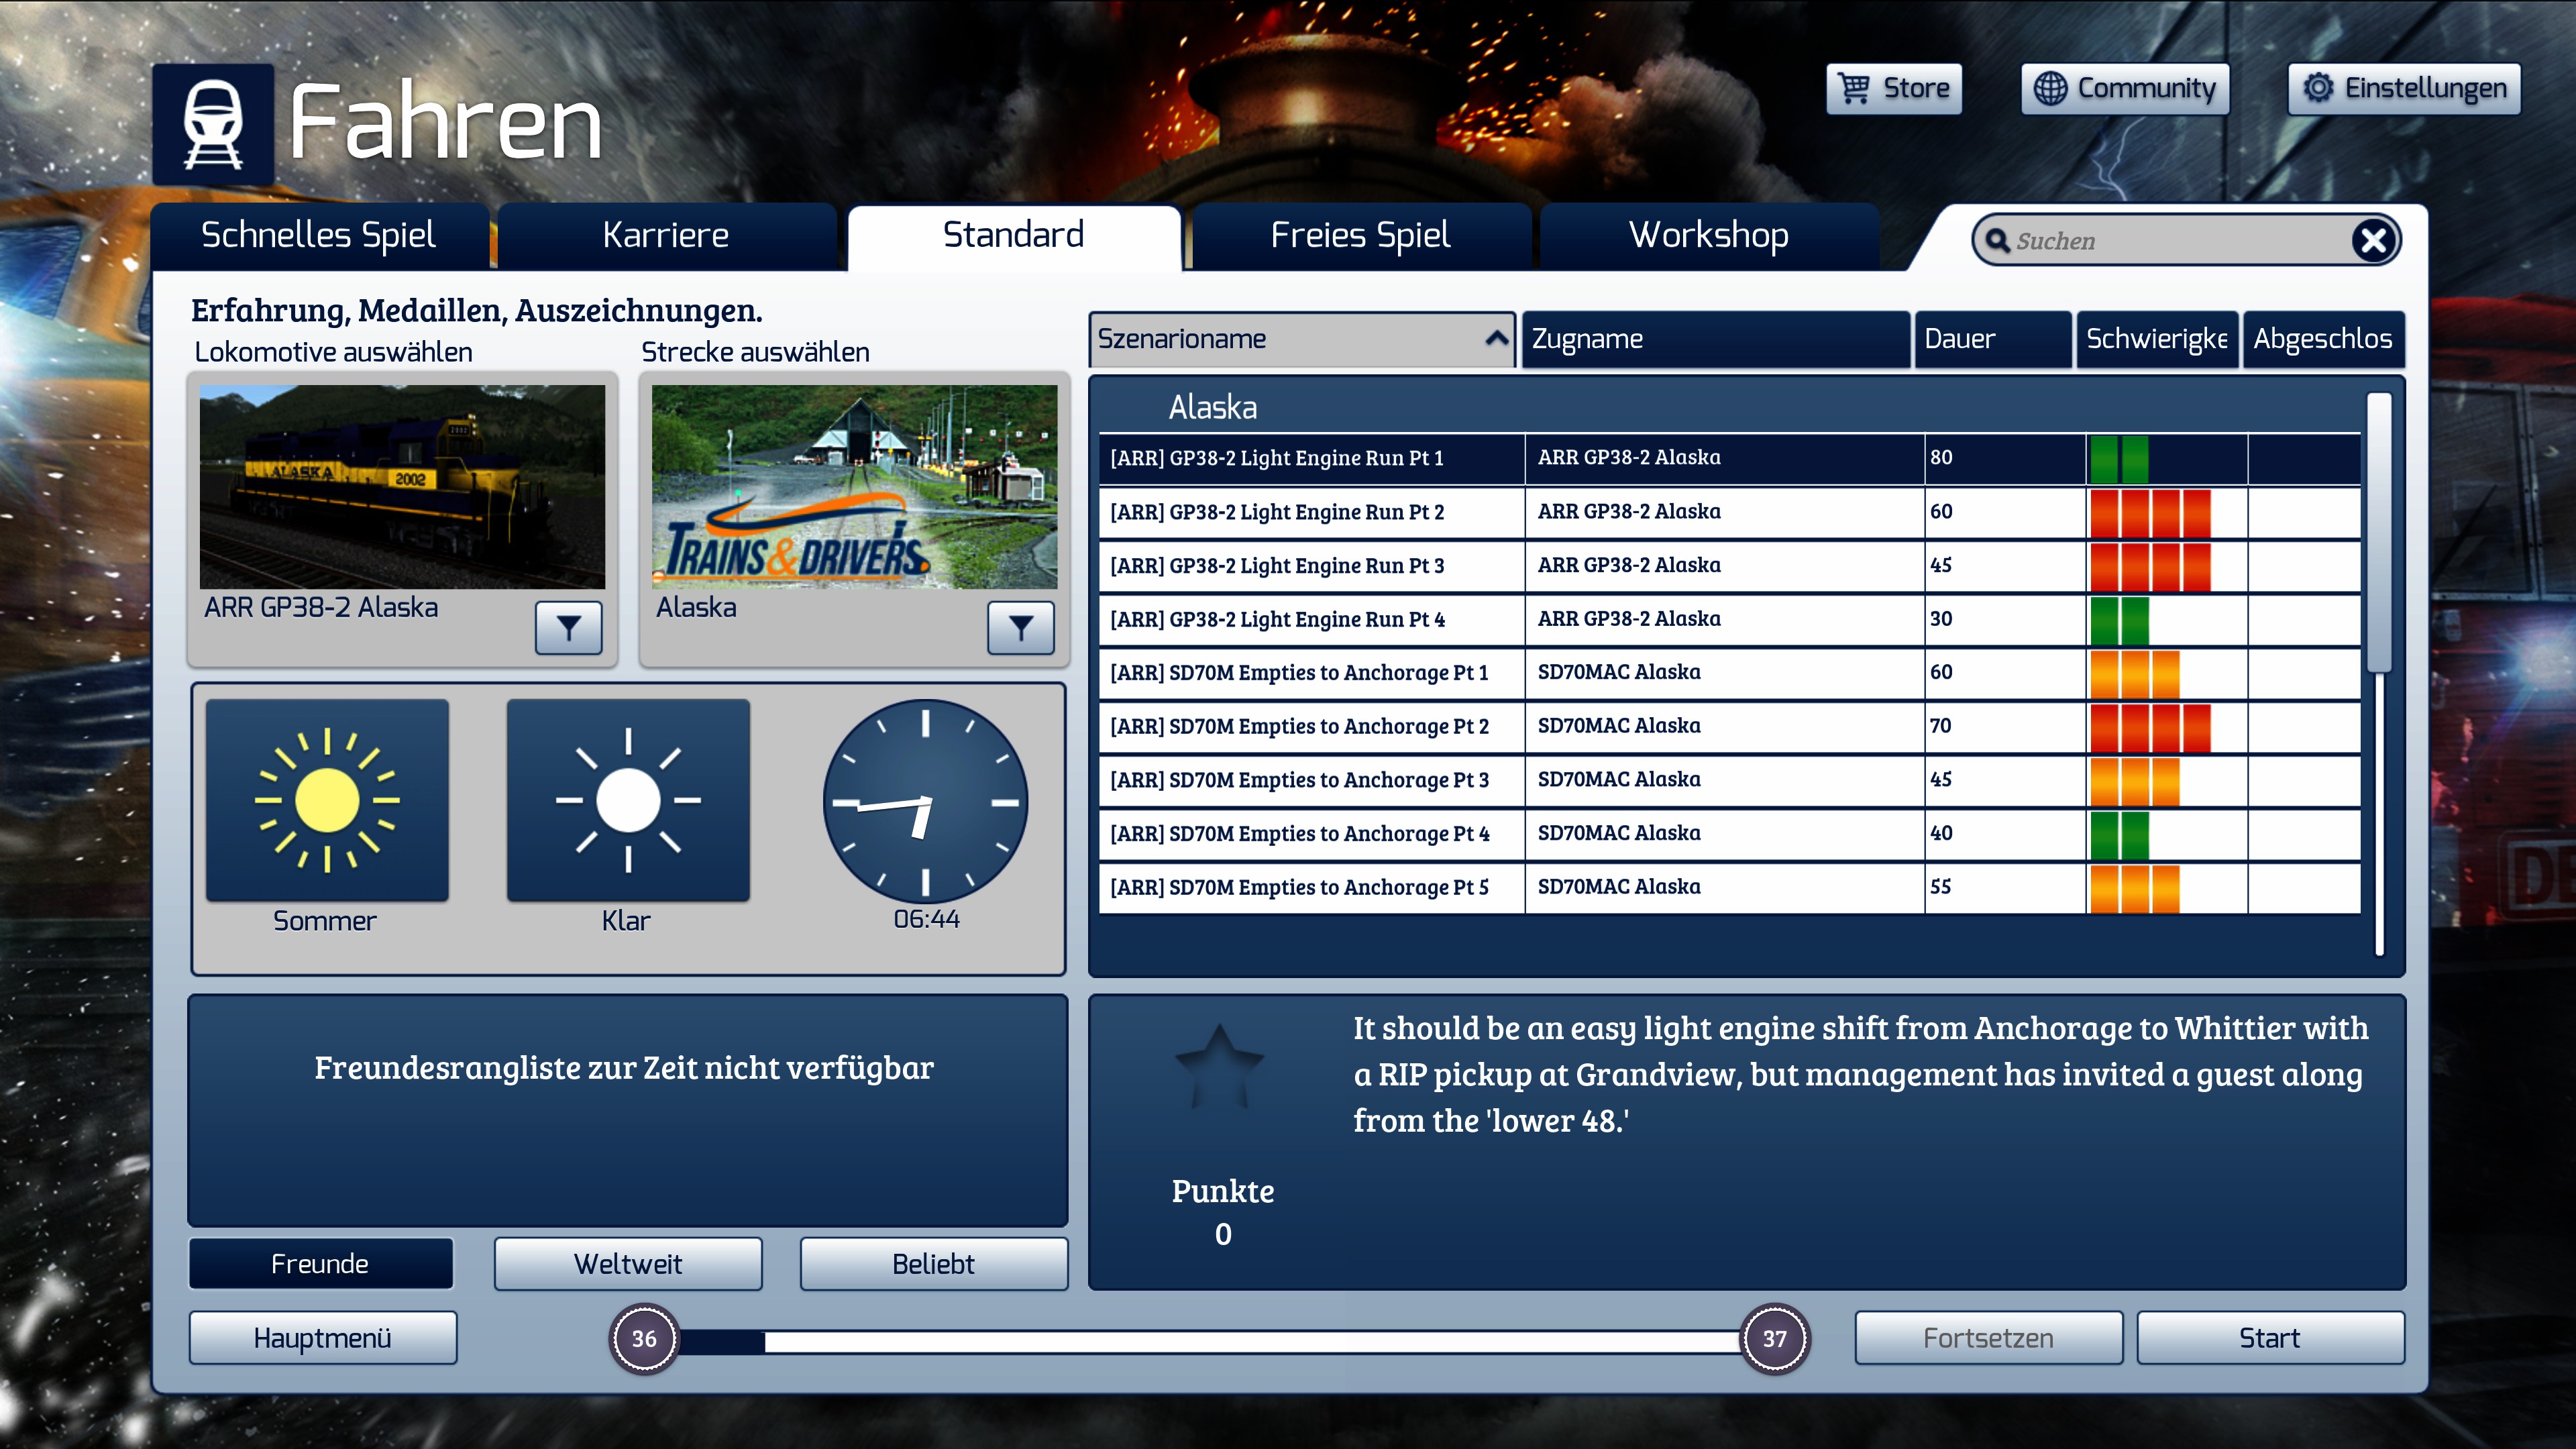Open the locomotive filter dropdown
This screenshot has width=2576, height=1449.
568,627
